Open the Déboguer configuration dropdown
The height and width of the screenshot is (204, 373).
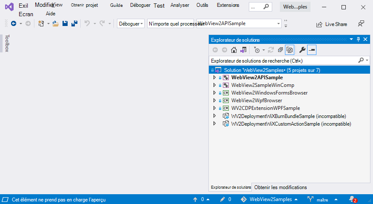131,23
